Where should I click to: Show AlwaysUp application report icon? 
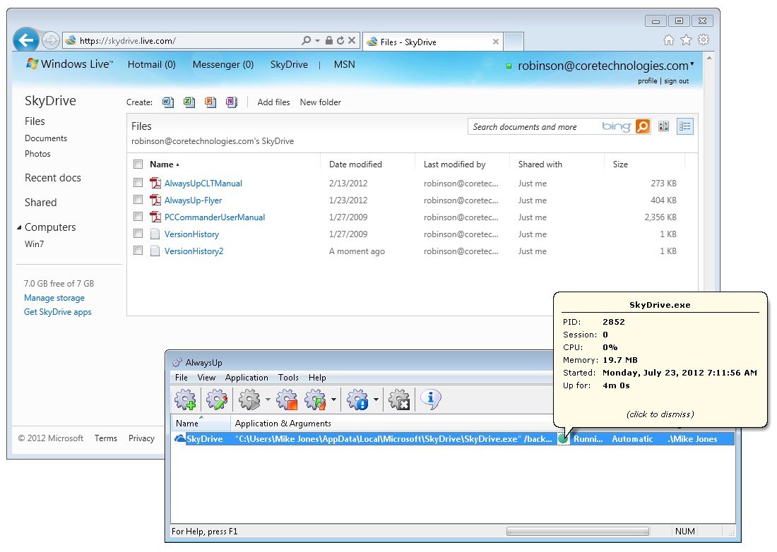358,400
